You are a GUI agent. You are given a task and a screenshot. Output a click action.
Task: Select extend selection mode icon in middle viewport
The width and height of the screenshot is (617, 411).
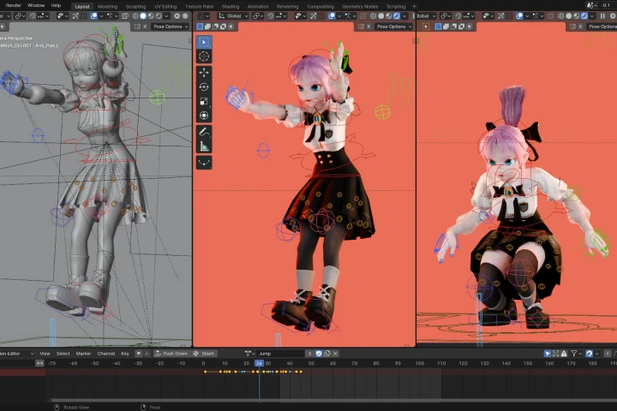click(x=207, y=27)
